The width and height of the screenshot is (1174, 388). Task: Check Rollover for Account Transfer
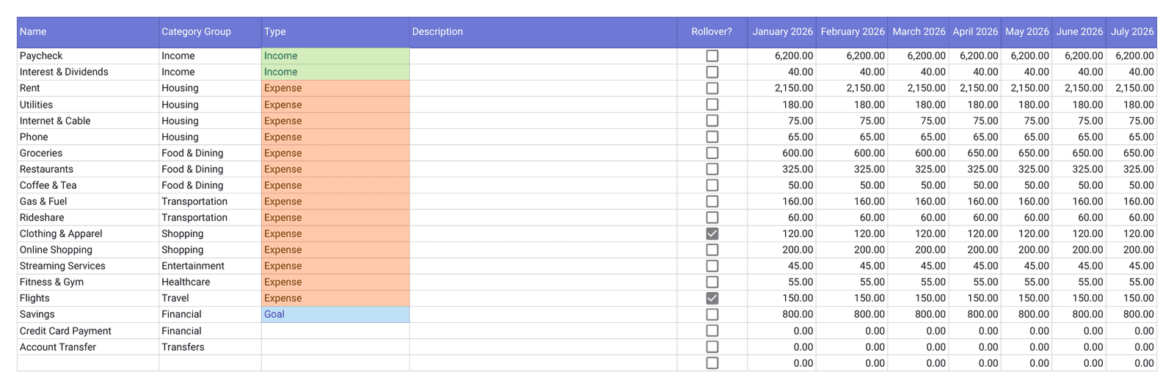(712, 347)
